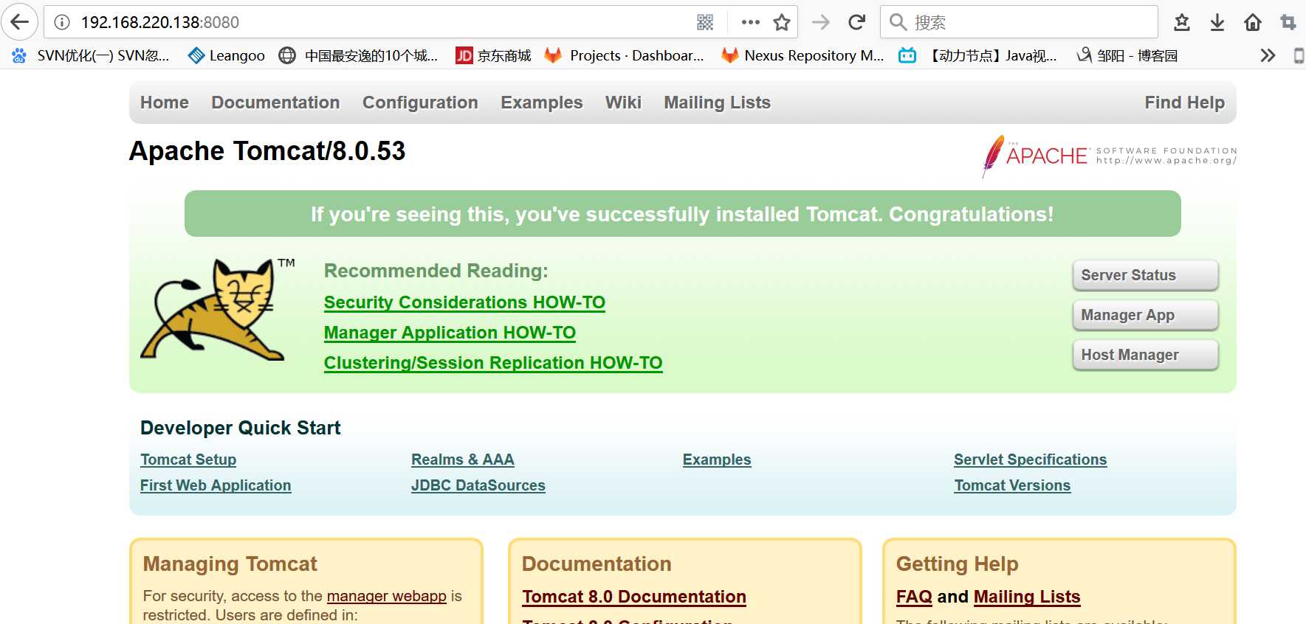Viewport: 1306px width, 624px height.
Task: Open the 邹阳 博客园 bookmark
Action: 1127,55
